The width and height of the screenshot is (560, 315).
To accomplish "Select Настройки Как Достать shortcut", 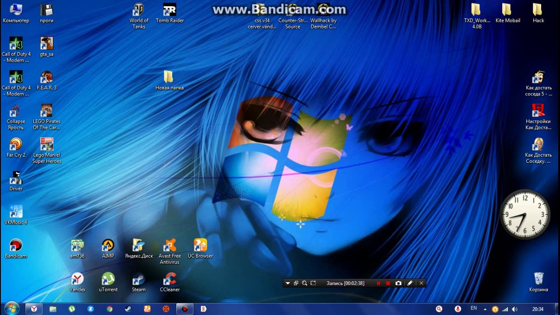I will pyautogui.click(x=539, y=117).
